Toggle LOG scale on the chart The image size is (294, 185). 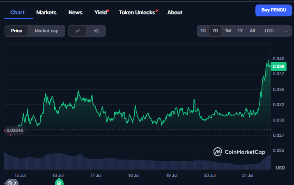point(269,31)
